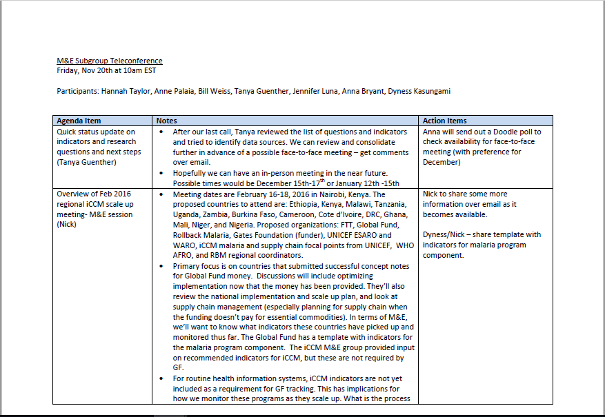Screen dimensions: 605x417
Task: Click the agenda cell mentioning Tanya Guenther
Action: 99,147
